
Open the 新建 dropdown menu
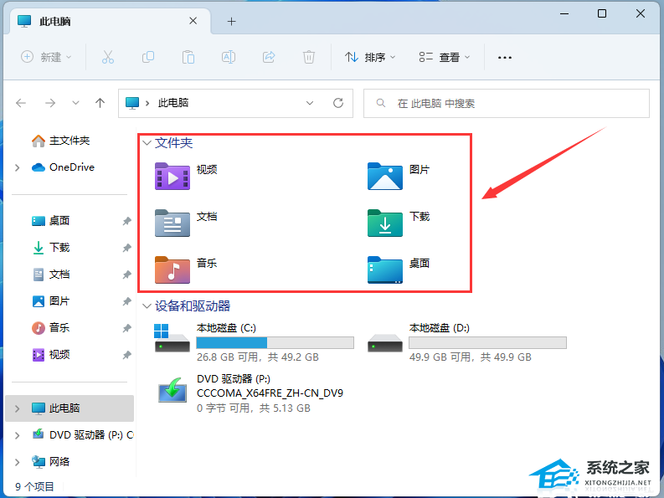46,57
